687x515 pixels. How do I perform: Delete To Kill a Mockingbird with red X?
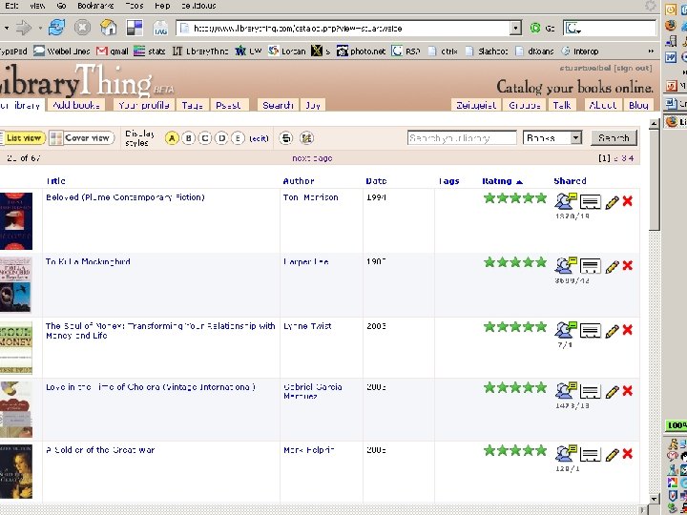(628, 265)
